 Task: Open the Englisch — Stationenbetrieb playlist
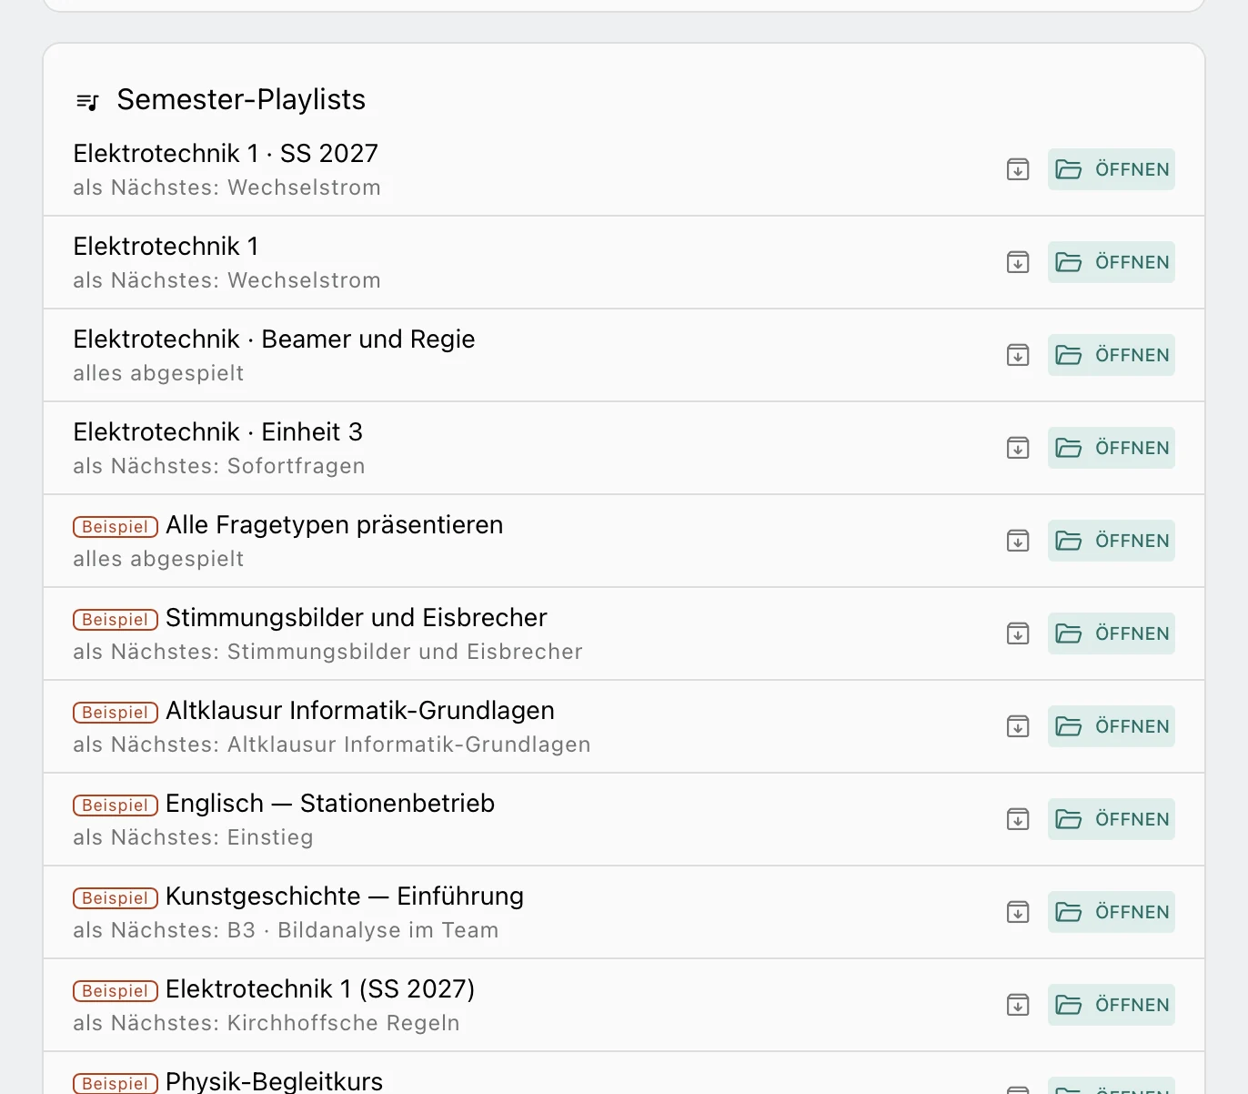pos(1112,819)
